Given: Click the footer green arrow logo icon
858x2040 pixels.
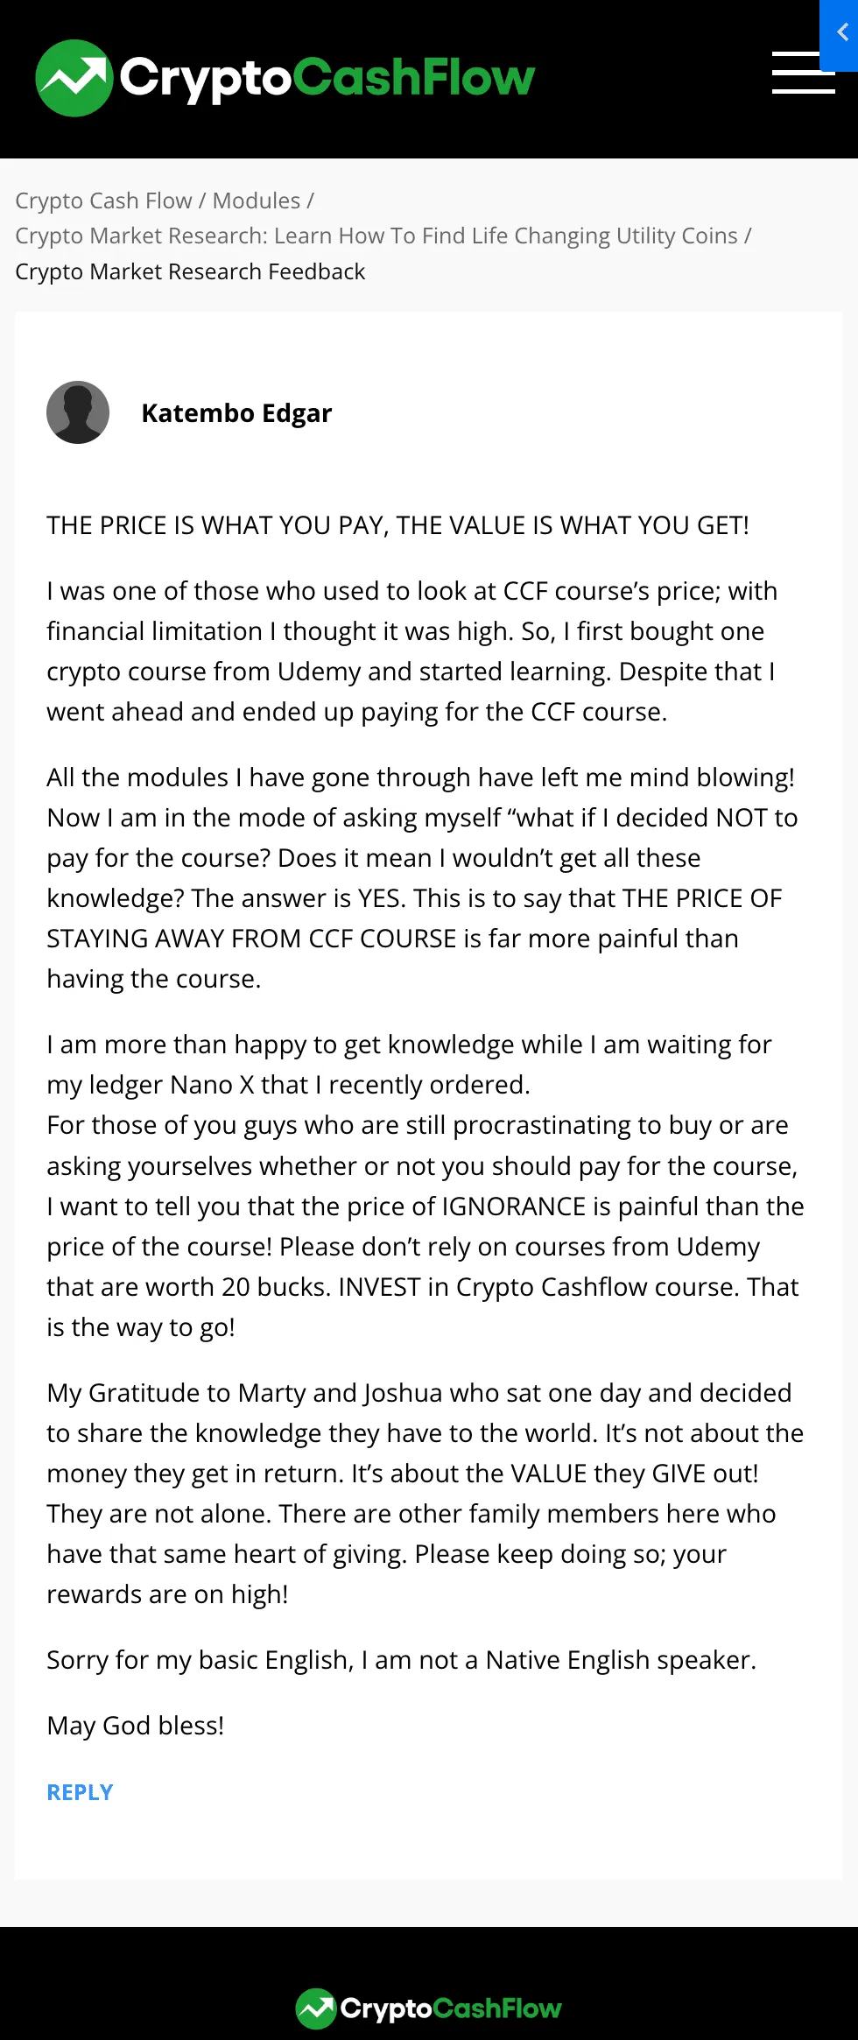Looking at the screenshot, I should pos(316,2008).
